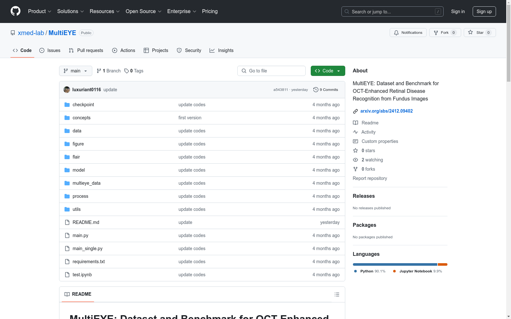Click the notifications bell icon

tap(396, 33)
